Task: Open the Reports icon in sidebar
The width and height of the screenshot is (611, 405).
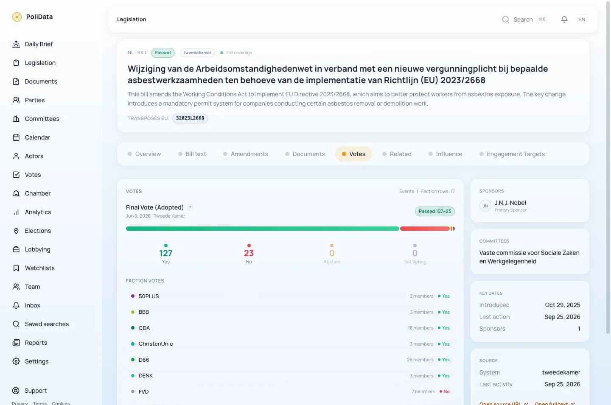Action: coord(16,343)
